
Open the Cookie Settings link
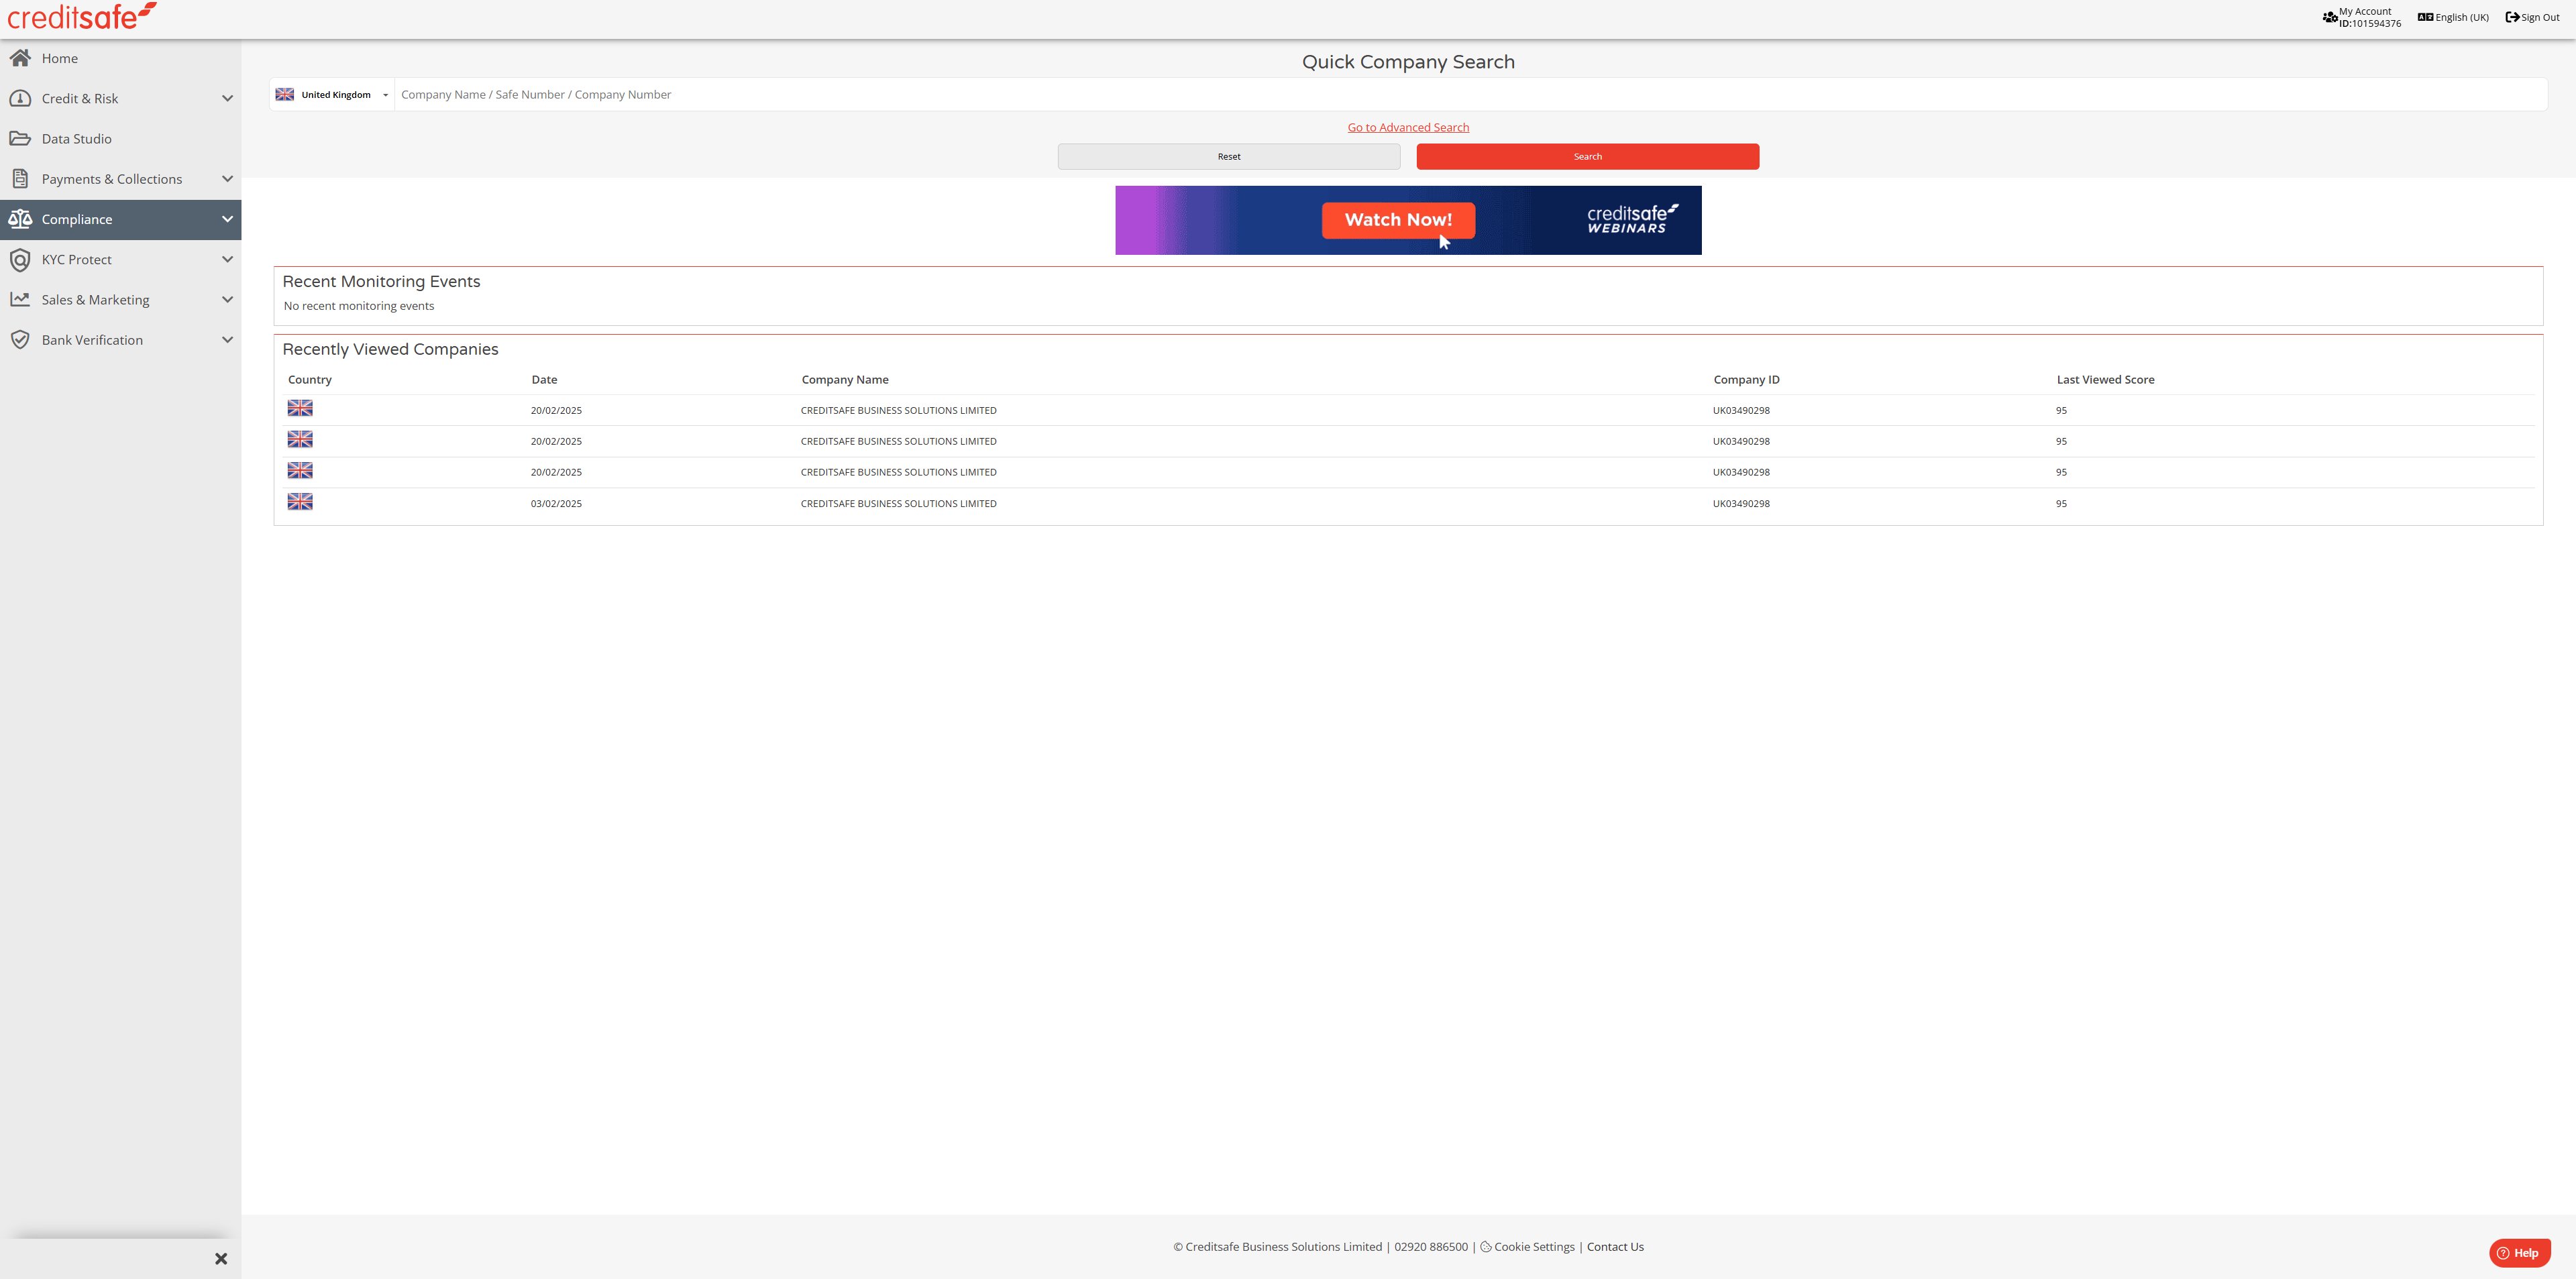click(x=1534, y=1247)
